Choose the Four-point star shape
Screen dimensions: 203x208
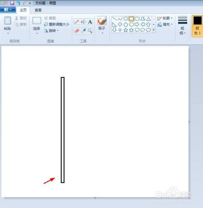pyautogui.click(x=120, y=30)
